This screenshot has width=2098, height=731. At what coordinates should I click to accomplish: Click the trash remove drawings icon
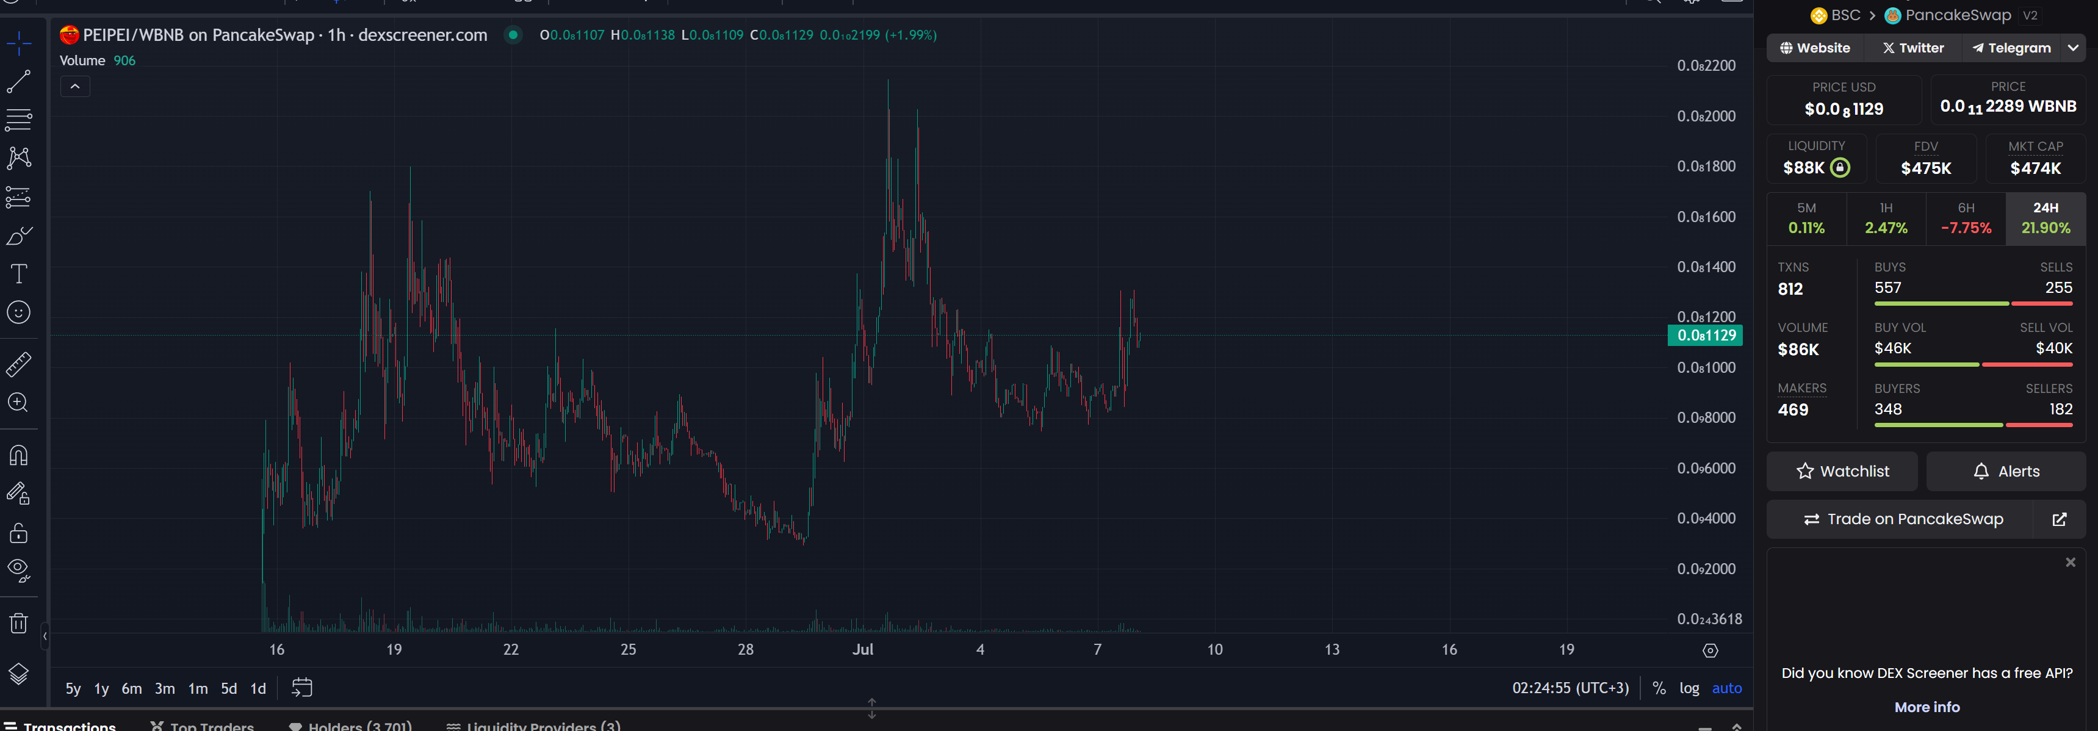[x=19, y=624]
